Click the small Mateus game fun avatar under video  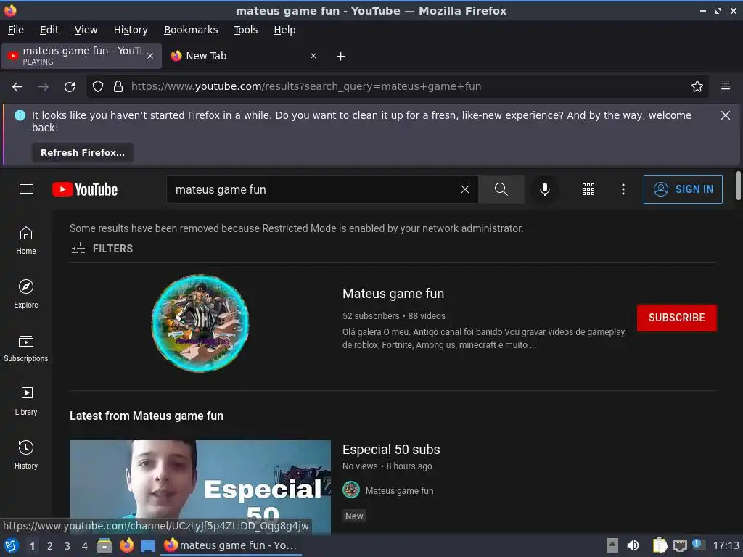351,490
